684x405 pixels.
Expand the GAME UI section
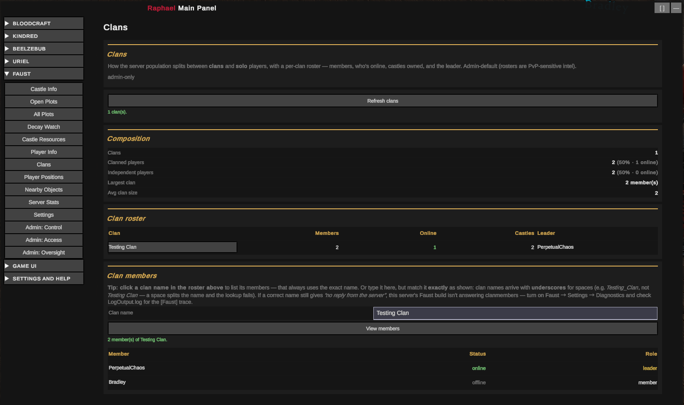click(44, 266)
